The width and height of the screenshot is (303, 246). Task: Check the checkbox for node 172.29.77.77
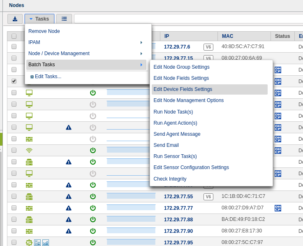pos(14,208)
